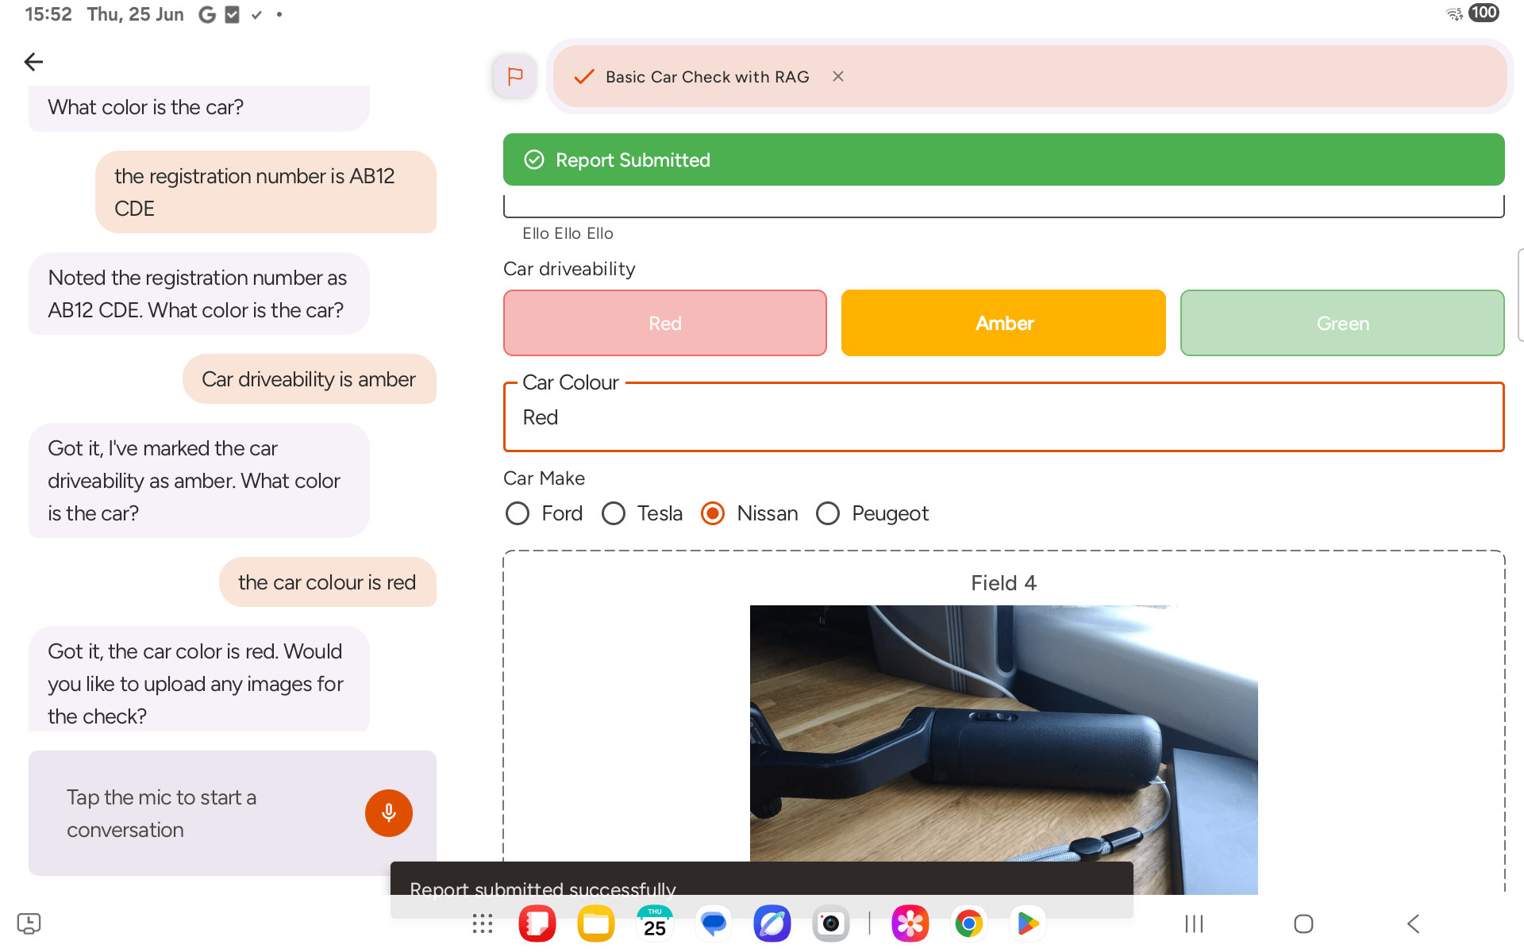Tap the home navigation button
1524x952 pixels.
coord(1303,923)
